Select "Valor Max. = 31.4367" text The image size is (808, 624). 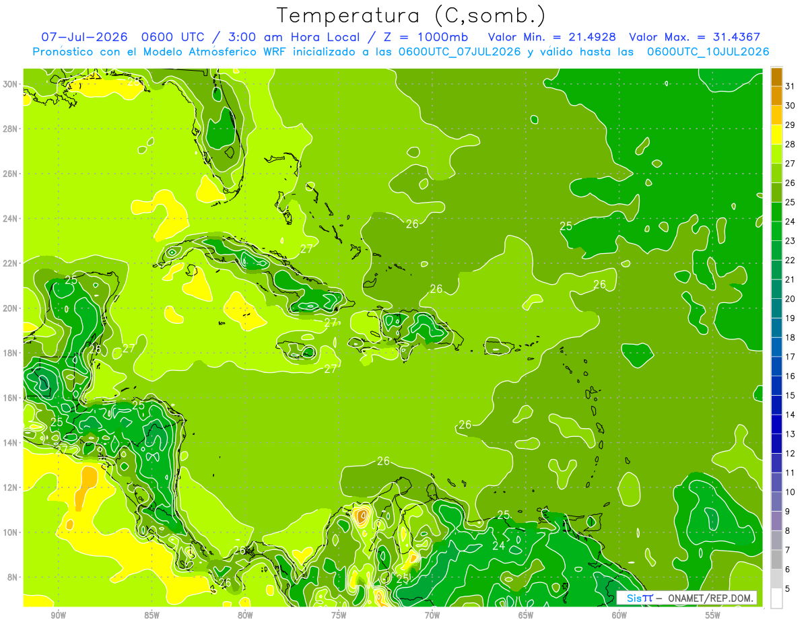(x=695, y=37)
